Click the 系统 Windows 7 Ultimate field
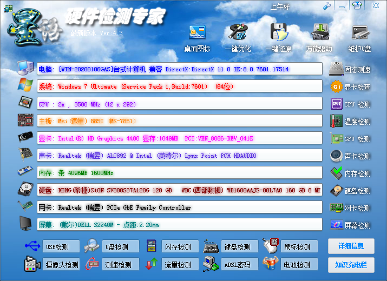This screenshot has height=281, width=387. tap(180, 86)
